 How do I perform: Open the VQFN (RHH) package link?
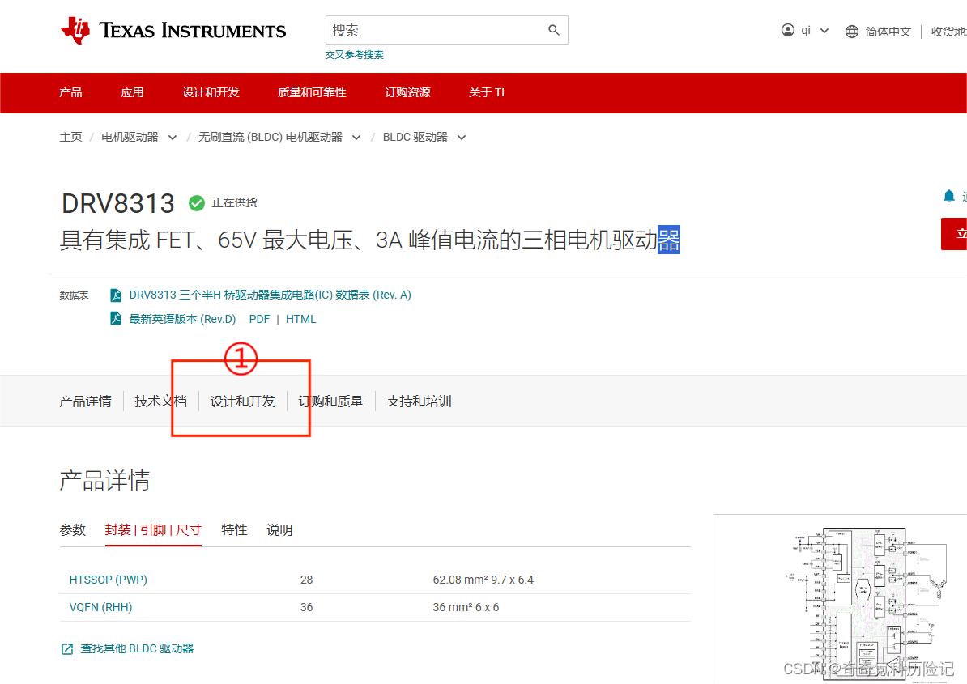pyautogui.click(x=100, y=607)
